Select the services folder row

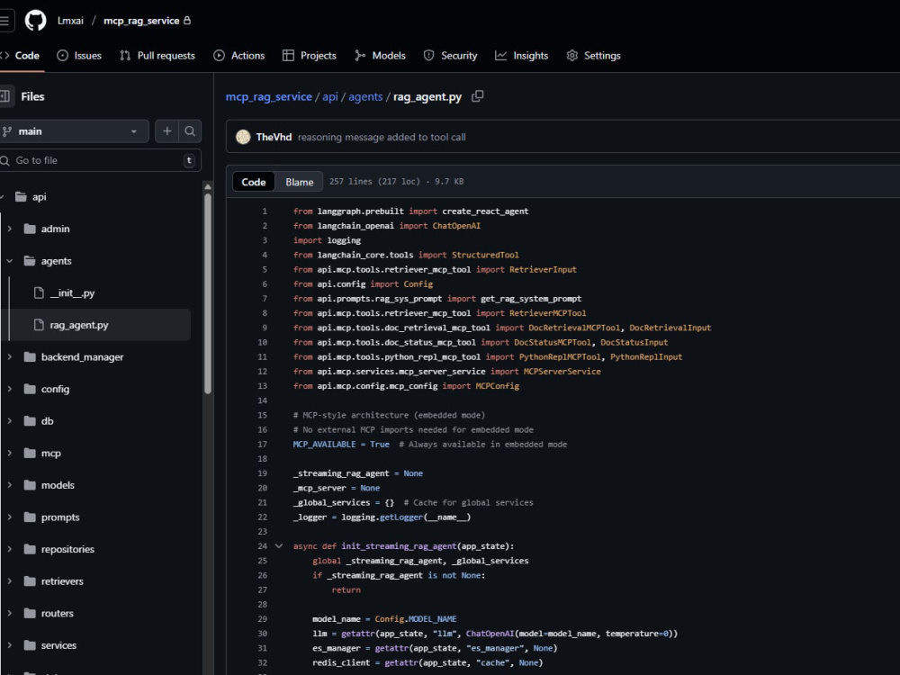pos(95,645)
